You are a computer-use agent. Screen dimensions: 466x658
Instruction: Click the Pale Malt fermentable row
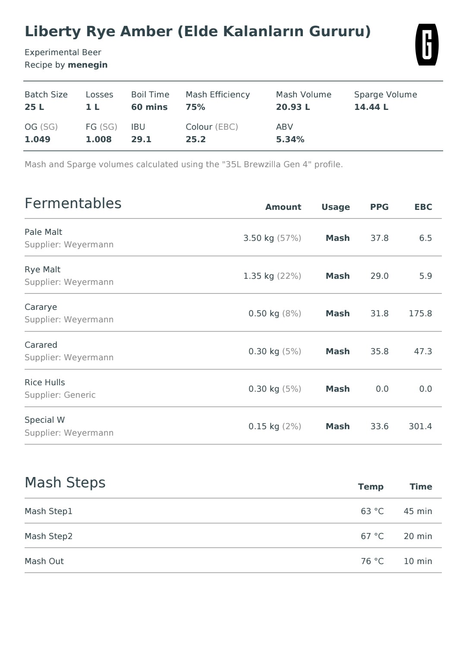point(233,238)
